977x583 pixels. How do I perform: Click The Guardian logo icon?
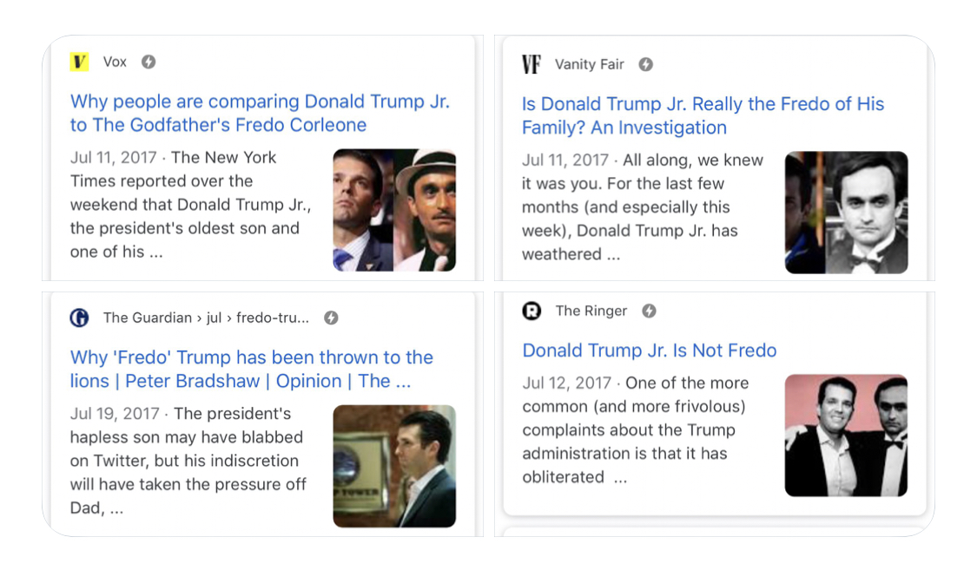point(80,318)
